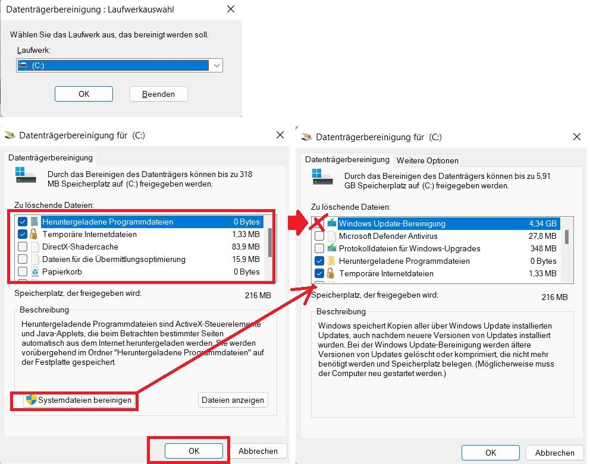This screenshot has width=590, height=464.
Task: Uncheck Temporäre Internetdateien in right window
Action: pyautogui.click(x=319, y=273)
